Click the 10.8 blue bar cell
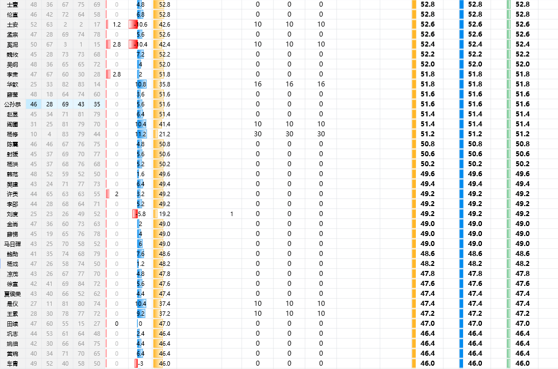Viewport: 558px width, 369px height. (141, 85)
